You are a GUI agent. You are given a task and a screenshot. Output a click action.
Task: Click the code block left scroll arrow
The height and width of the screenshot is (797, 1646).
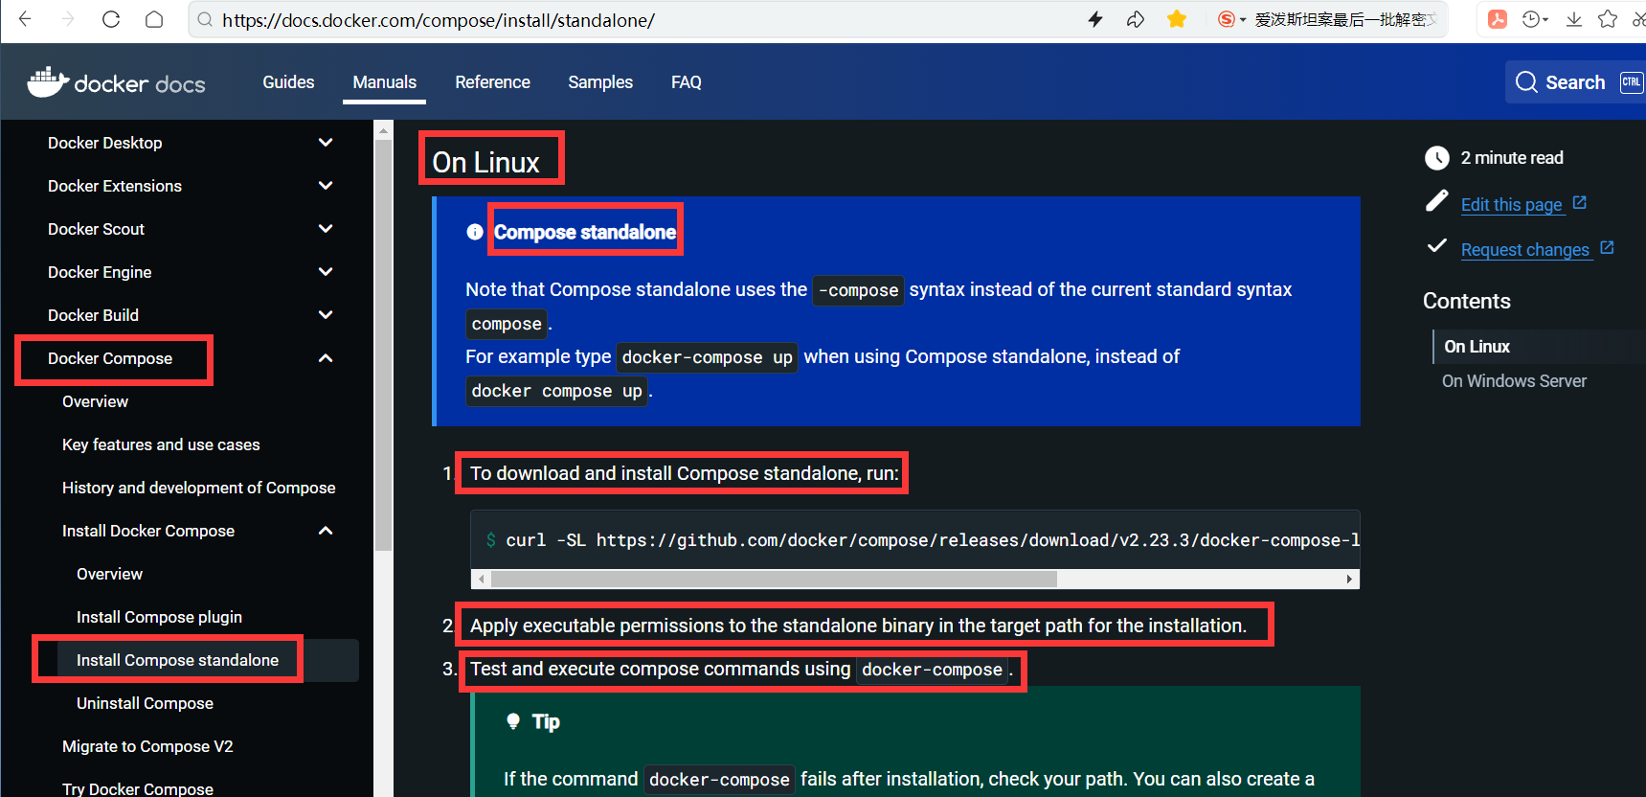click(482, 579)
